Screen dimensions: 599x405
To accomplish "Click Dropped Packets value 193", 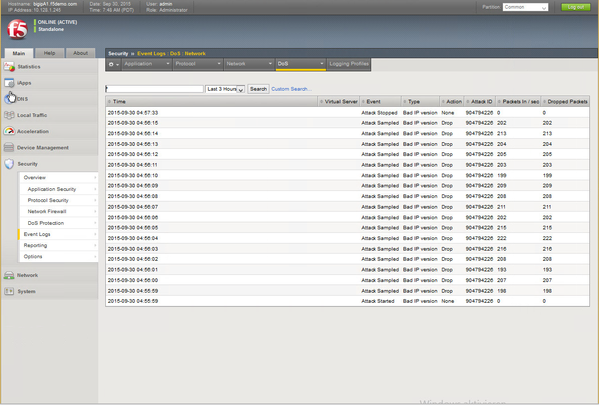I will (x=547, y=270).
